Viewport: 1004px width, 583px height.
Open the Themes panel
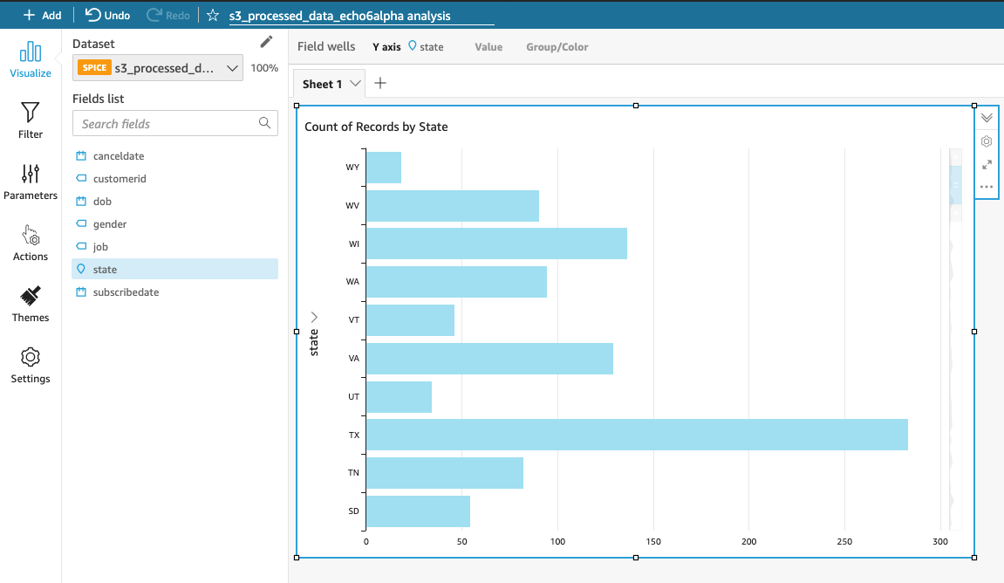(31, 305)
